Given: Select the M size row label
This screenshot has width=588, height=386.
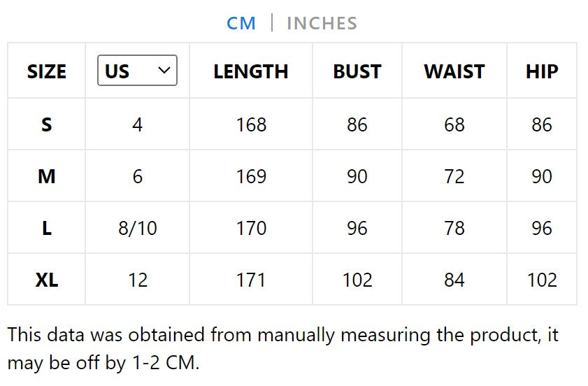Looking at the screenshot, I should pyautogui.click(x=46, y=176).
